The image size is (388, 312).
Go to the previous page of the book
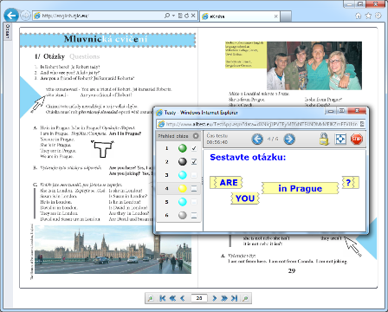tap(183, 298)
